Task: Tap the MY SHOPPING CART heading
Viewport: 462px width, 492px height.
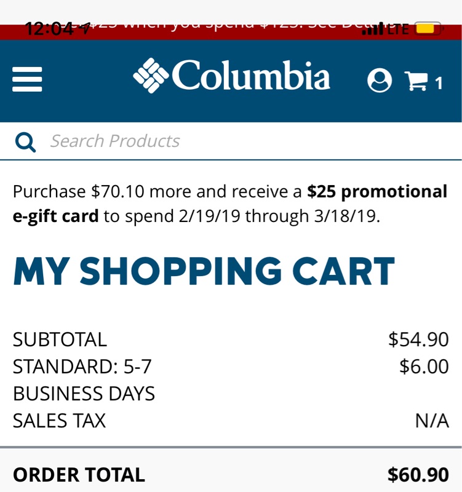Action: click(x=204, y=271)
